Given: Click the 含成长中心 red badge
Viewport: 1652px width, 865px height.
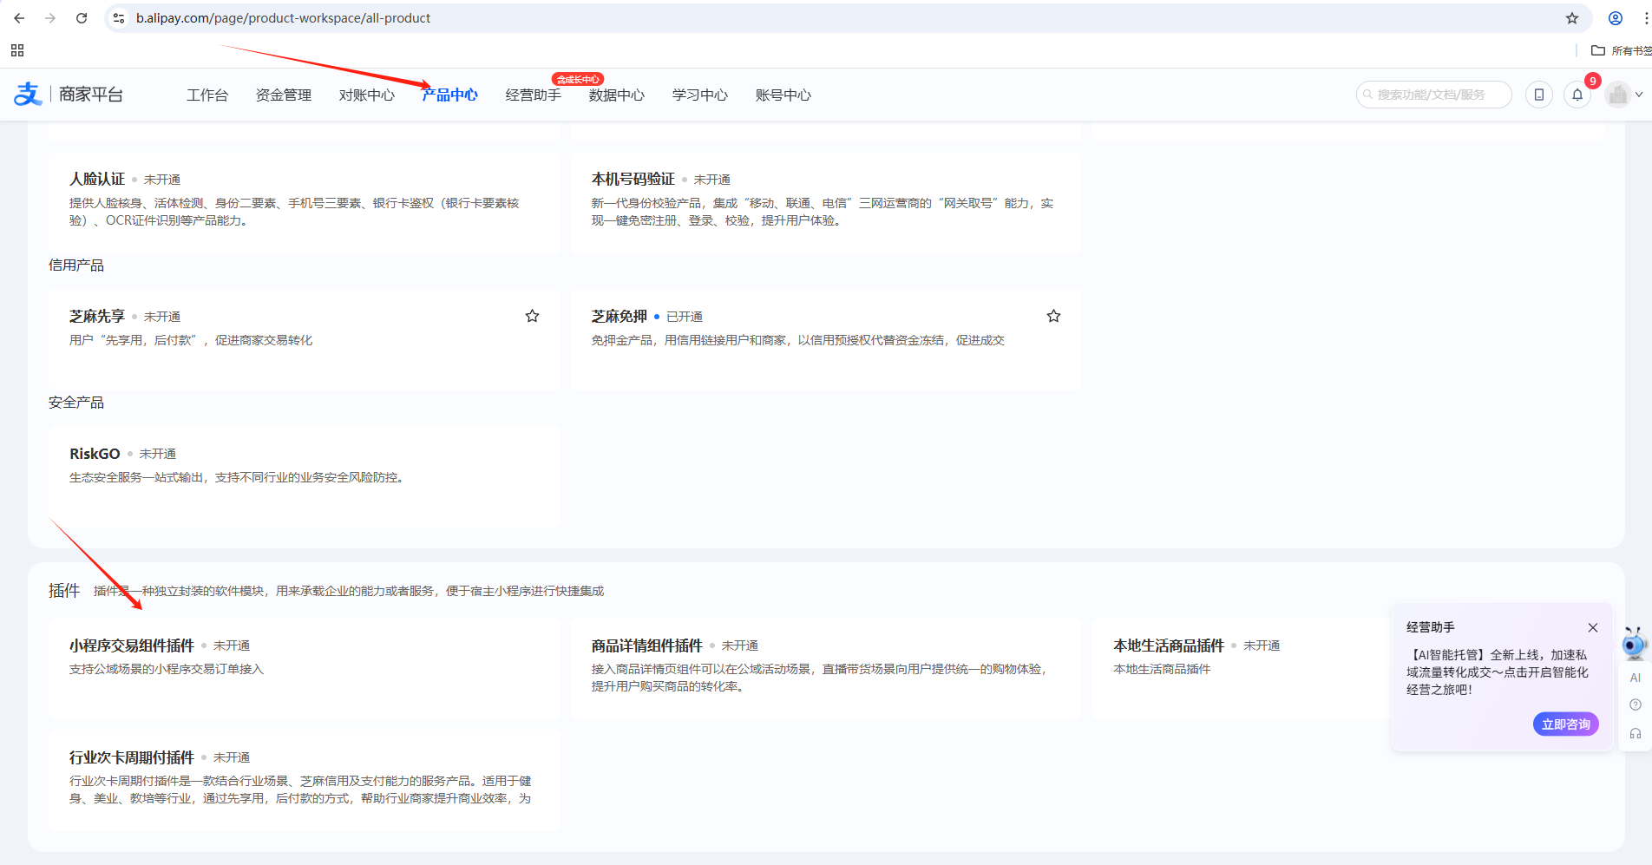Looking at the screenshot, I should 578,79.
